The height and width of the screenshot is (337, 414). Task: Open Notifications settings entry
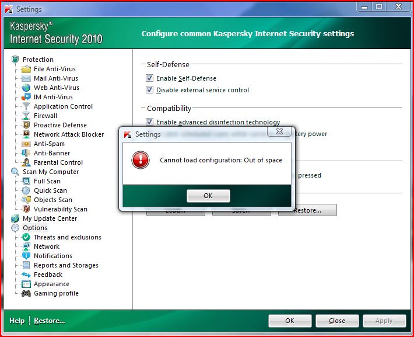53,256
